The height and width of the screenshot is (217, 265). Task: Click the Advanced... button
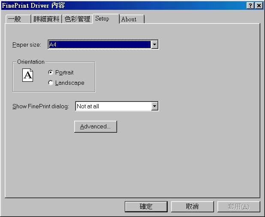tap(96, 127)
